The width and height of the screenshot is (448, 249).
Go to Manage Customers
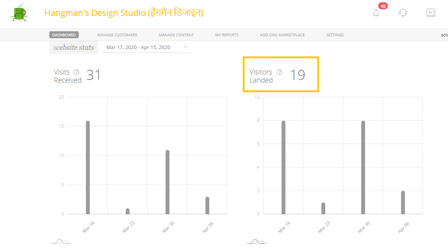point(117,35)
